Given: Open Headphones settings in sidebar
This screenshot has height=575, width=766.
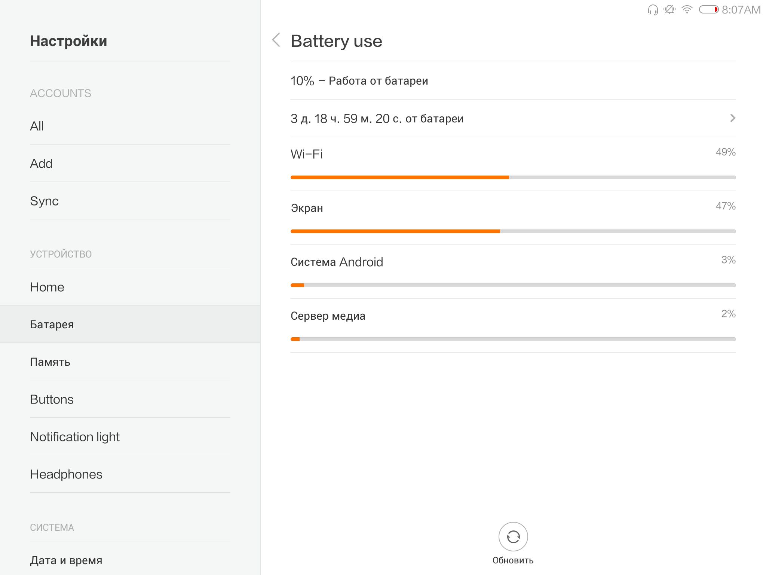Looking at the screenshot, I should point(130,474).
